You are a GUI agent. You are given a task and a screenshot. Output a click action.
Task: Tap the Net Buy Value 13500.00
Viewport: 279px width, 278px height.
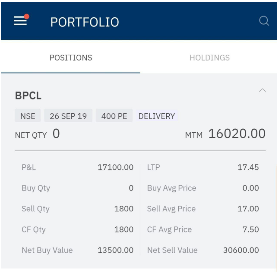pos(116,250)
